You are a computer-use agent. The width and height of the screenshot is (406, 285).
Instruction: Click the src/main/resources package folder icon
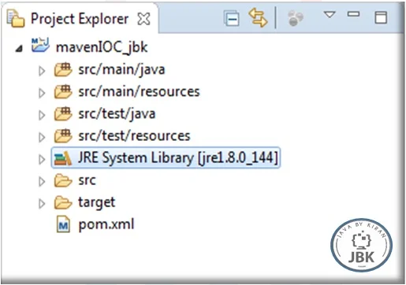pyautogui.click(x=63, y=91)
